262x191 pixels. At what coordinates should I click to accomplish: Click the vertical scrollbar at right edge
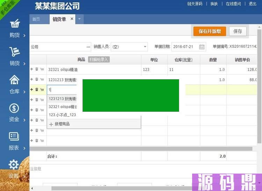pos(259,86)
